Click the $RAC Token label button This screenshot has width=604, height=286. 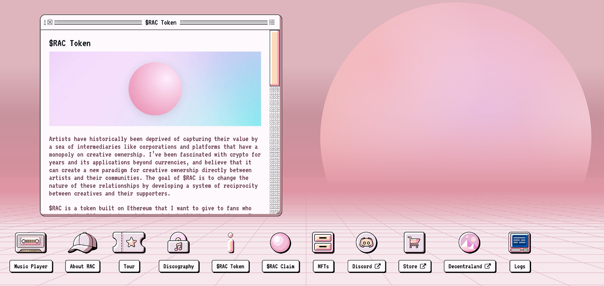click(230, 267)
